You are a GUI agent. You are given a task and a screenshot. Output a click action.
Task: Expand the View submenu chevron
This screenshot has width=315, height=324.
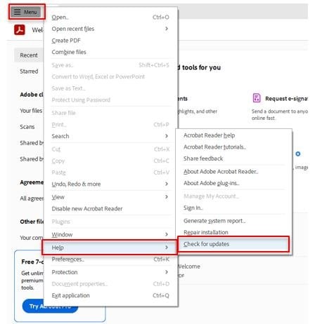click(167, 197)
